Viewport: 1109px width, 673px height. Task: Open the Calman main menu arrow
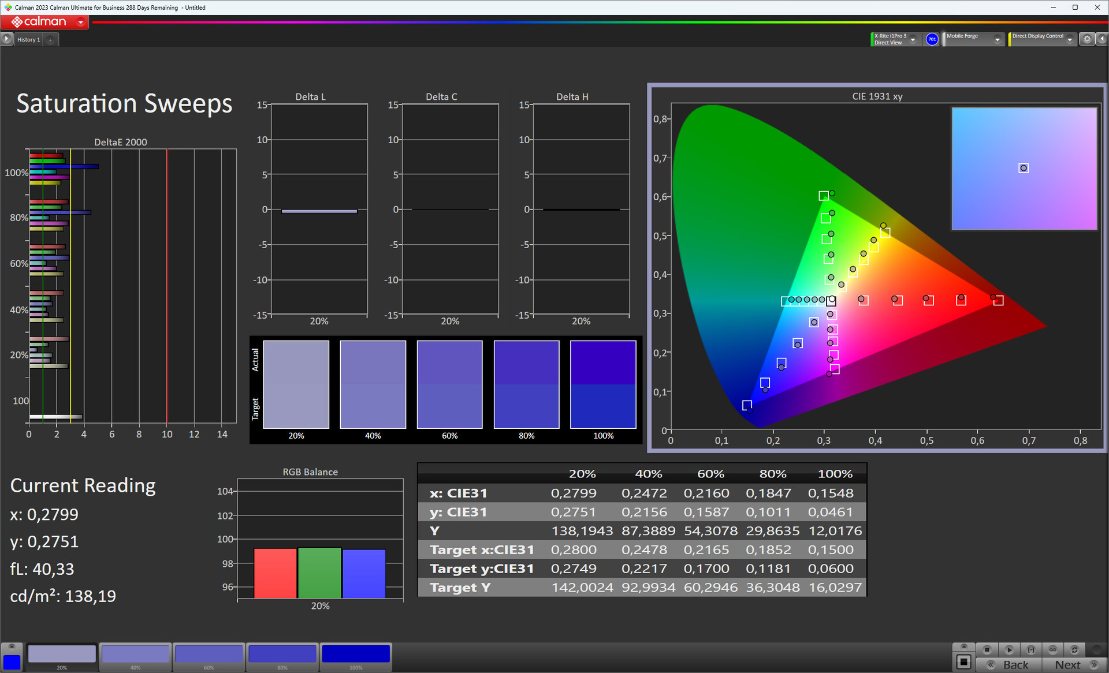click(x=81, y=22)
